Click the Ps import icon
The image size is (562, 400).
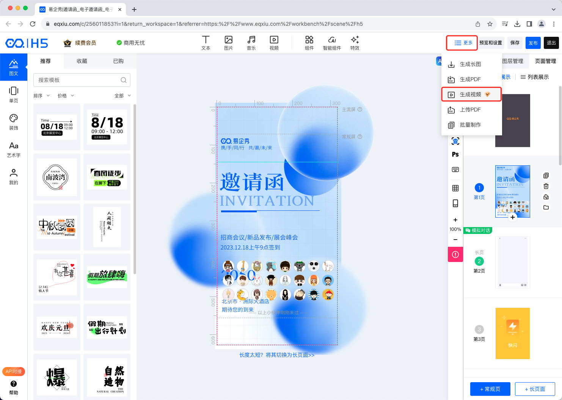[x=455, y=154]
